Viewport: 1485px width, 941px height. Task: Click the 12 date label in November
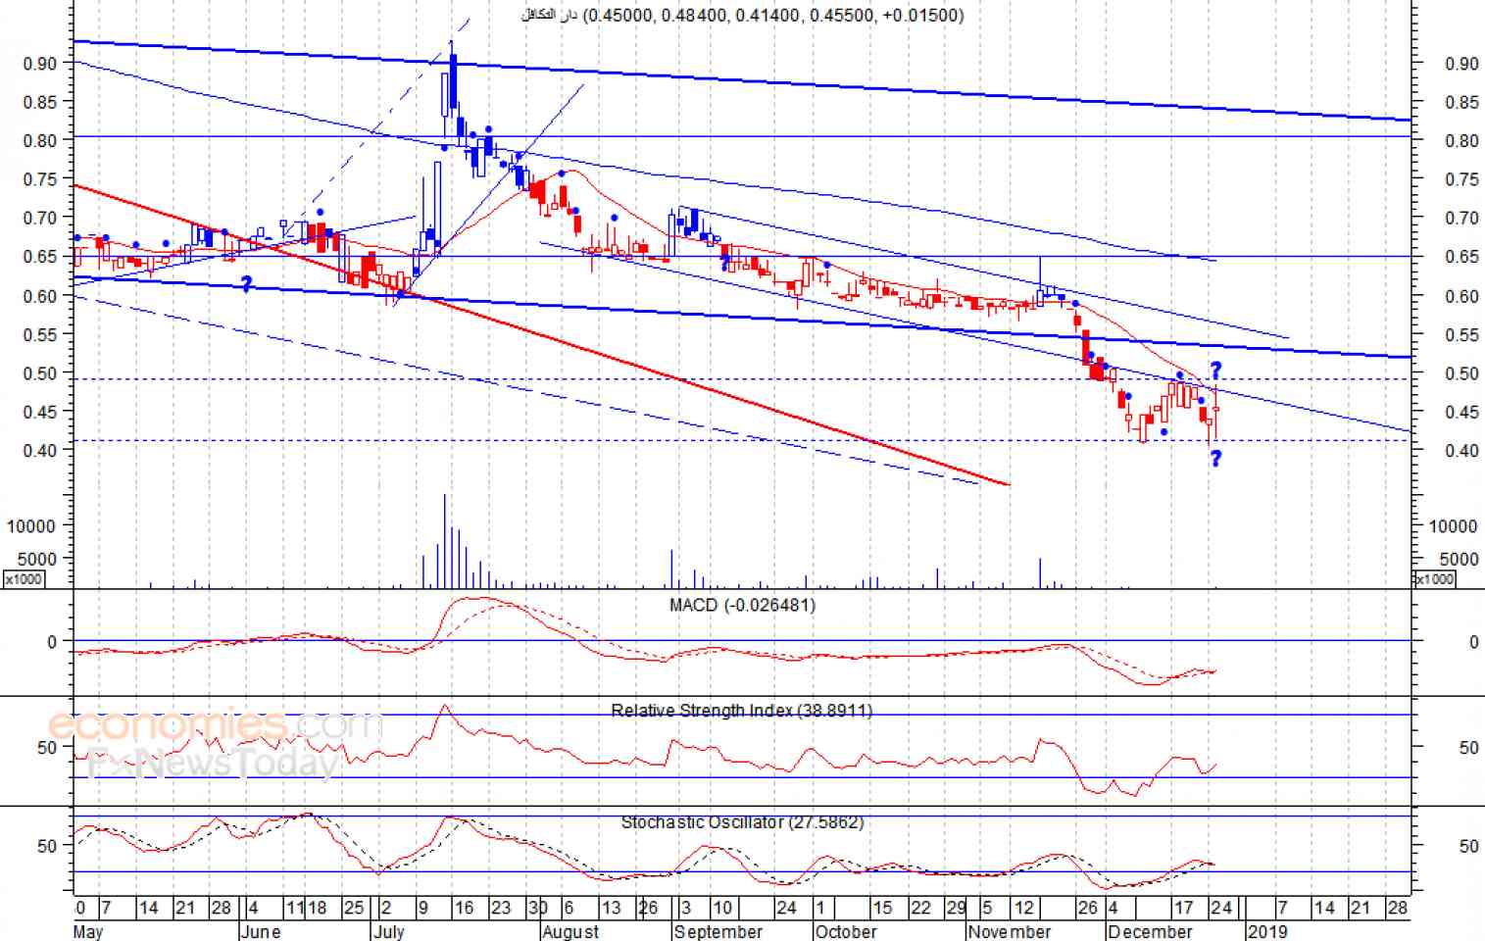[x=1024, y=908]
